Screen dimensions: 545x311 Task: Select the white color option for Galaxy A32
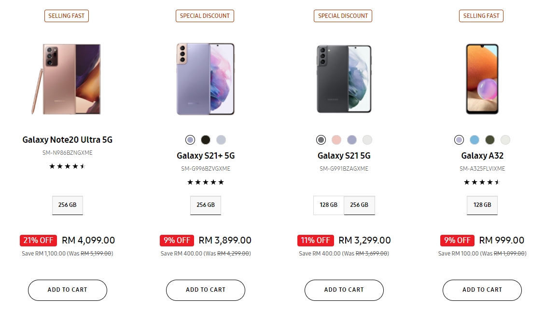505,139
